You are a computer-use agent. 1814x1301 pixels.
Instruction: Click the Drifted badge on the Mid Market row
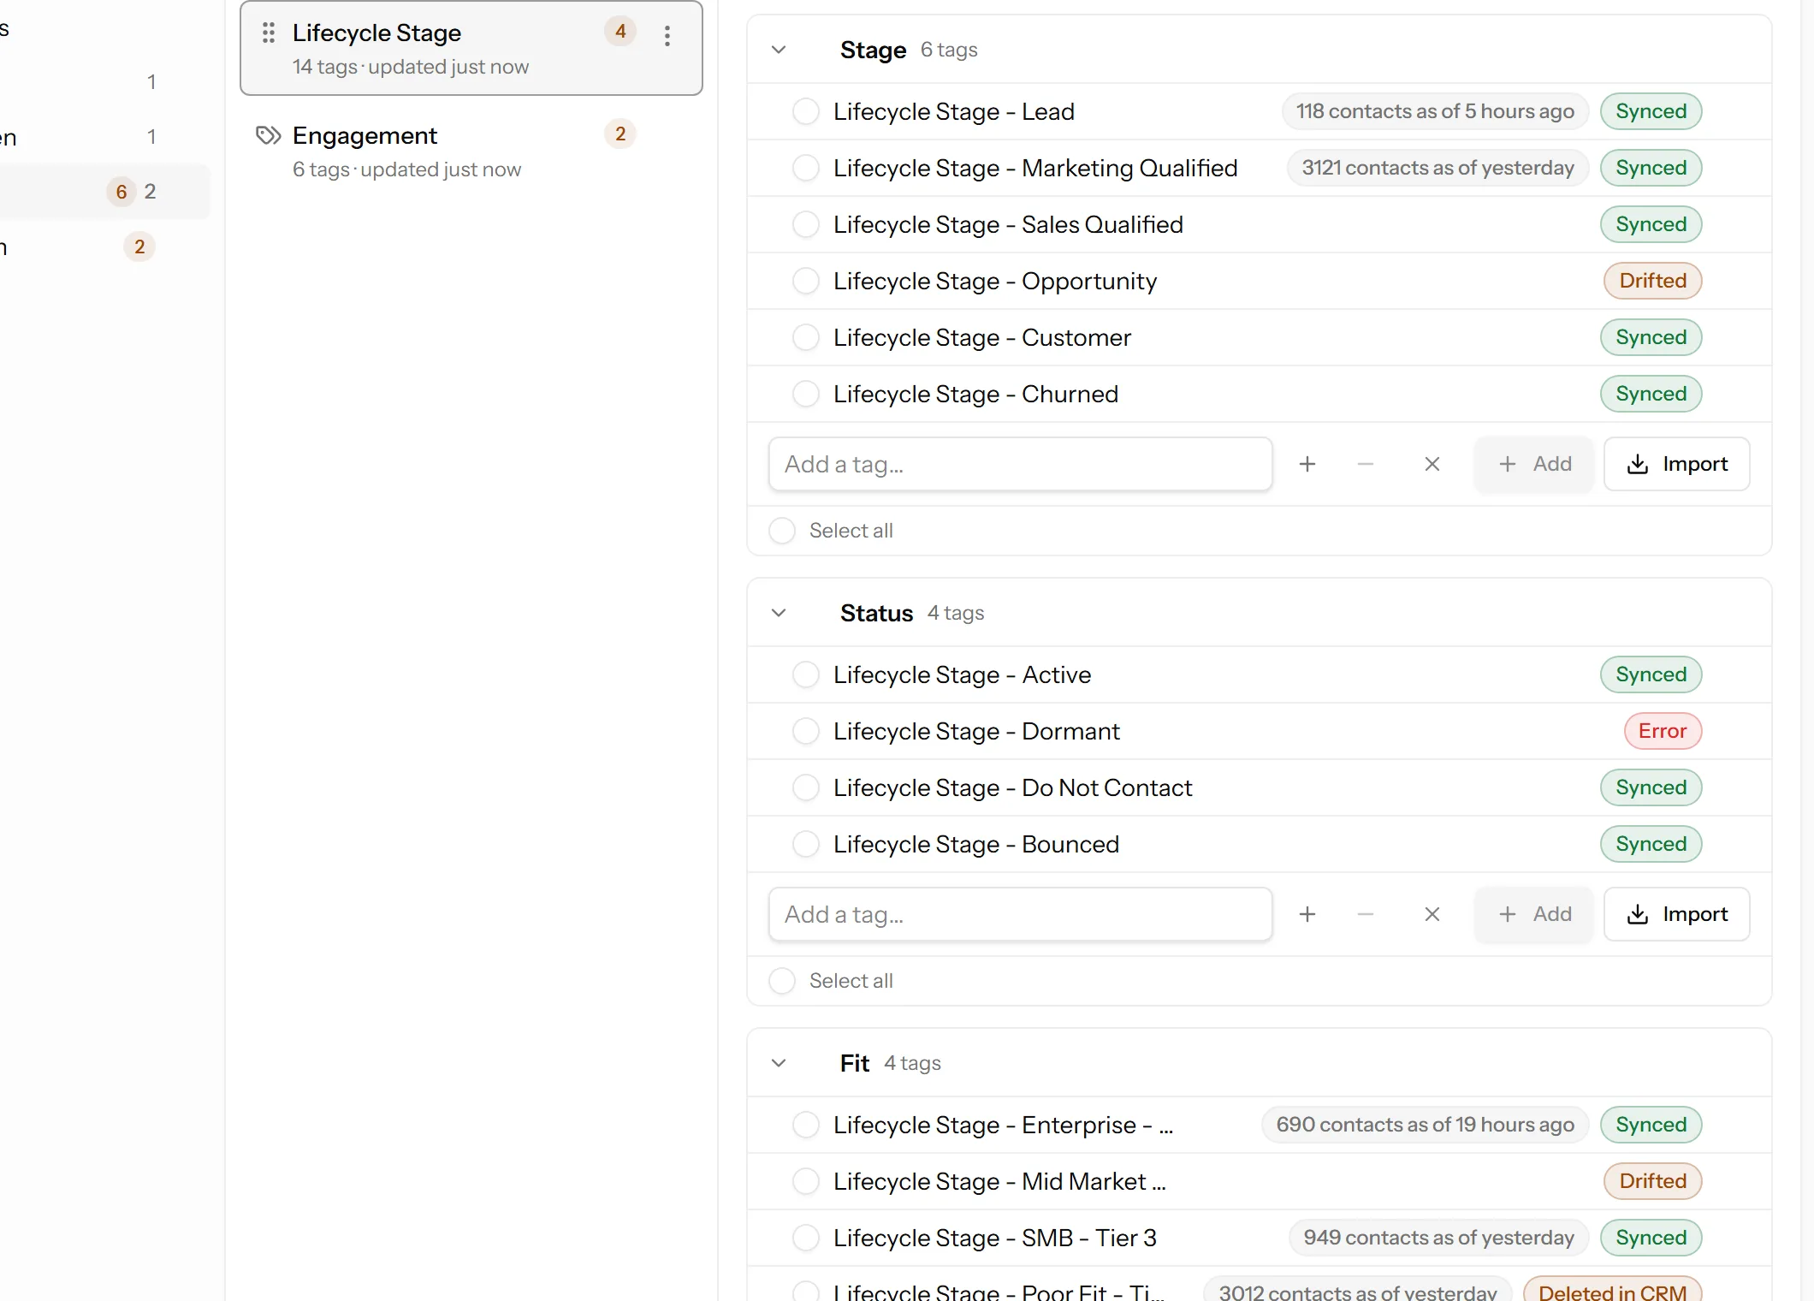click(1653, 1181)
